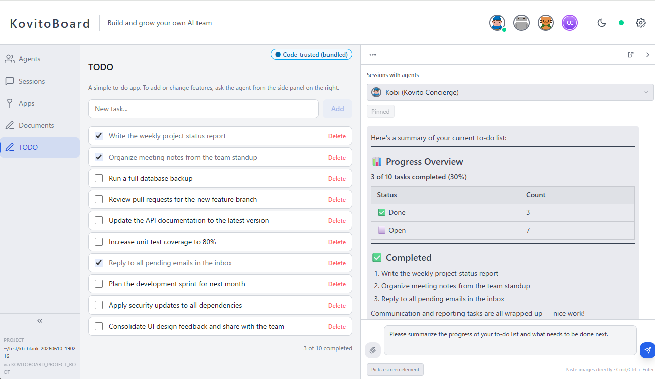The height and width of the screenshot is (379, 655).
Task: Click the Code-trusted (bundled) badge
Action: click(x=311, y=54)
